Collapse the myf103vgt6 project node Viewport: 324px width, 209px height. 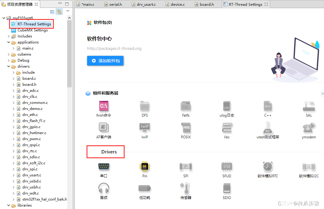coord(4,18)
